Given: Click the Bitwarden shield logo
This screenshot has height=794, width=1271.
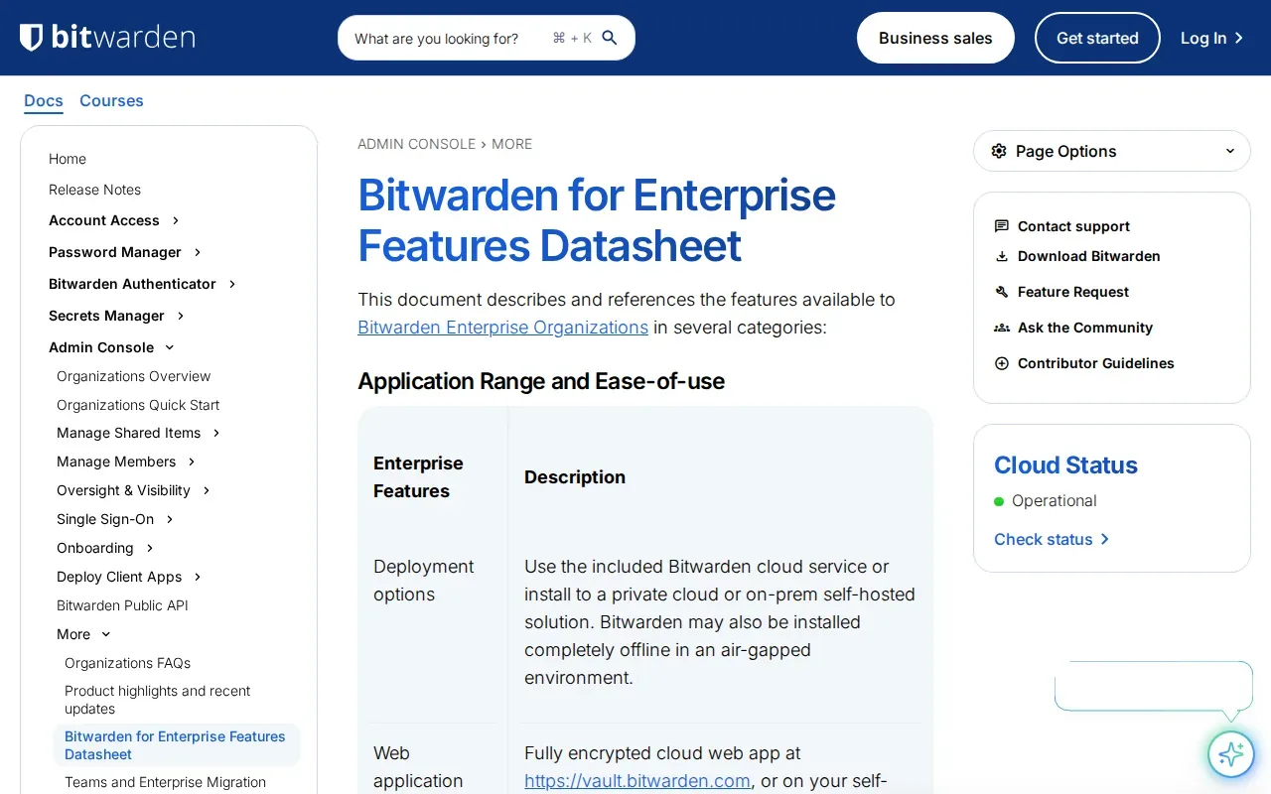Looking at the screenshot, I should pos(32,38).
